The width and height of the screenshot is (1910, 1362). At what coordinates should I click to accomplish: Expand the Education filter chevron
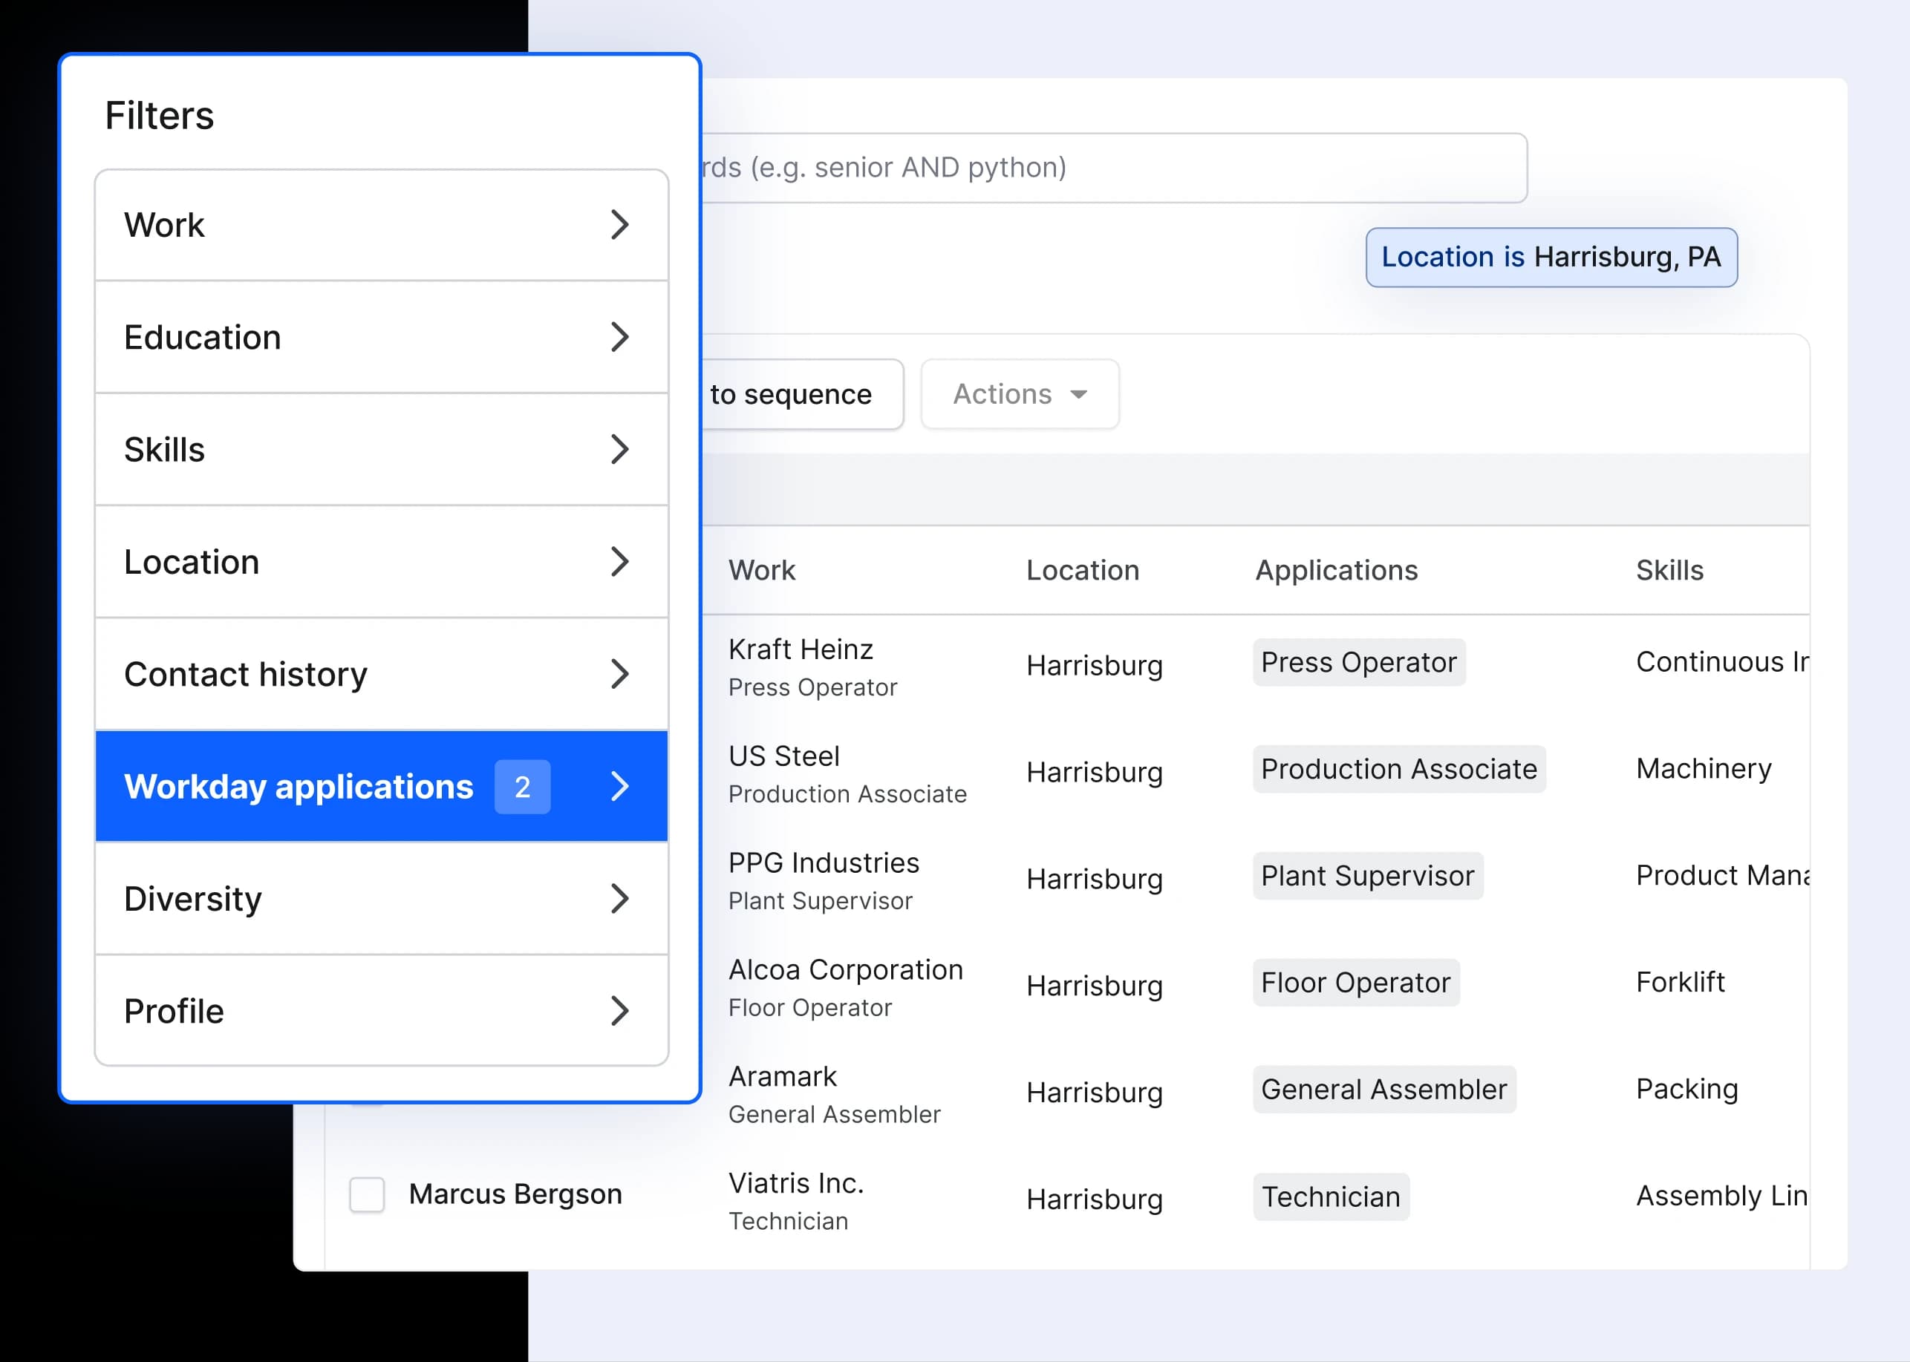[x=619, y=337]
